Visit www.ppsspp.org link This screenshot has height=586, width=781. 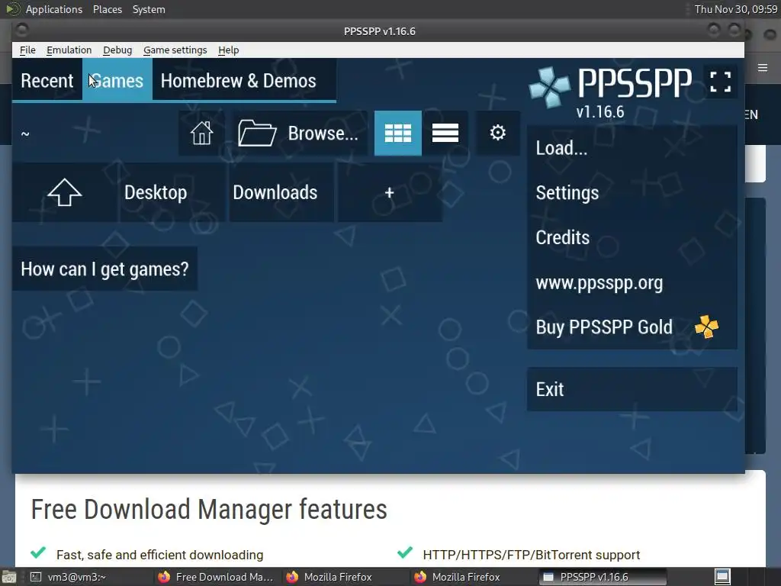pyautogui.click(x=632, y=282)
